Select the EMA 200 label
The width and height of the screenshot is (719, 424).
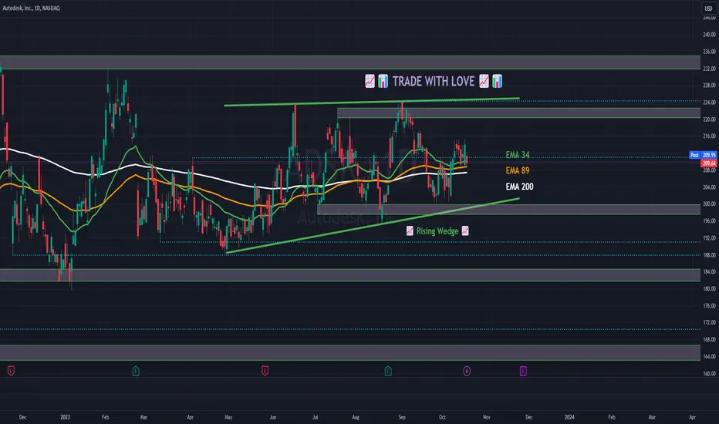pos(519,187)
